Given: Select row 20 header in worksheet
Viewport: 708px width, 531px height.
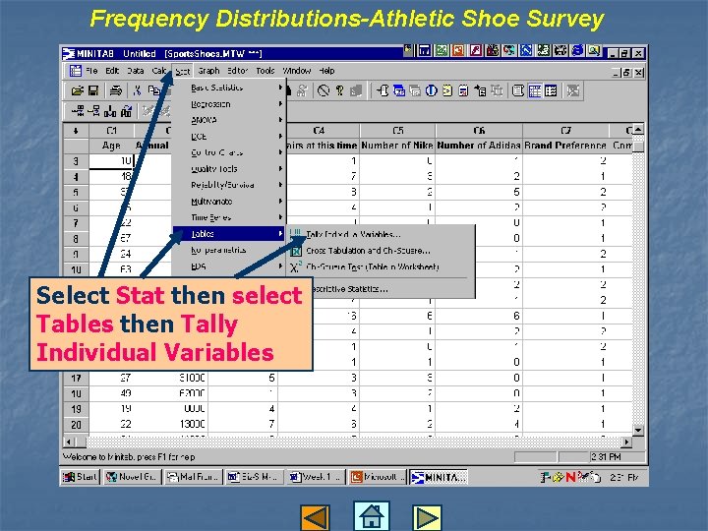Looking at the screenshot, I should (76, 425).
